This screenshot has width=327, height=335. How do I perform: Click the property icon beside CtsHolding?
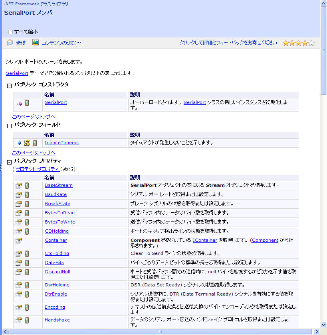click(19, 254)
